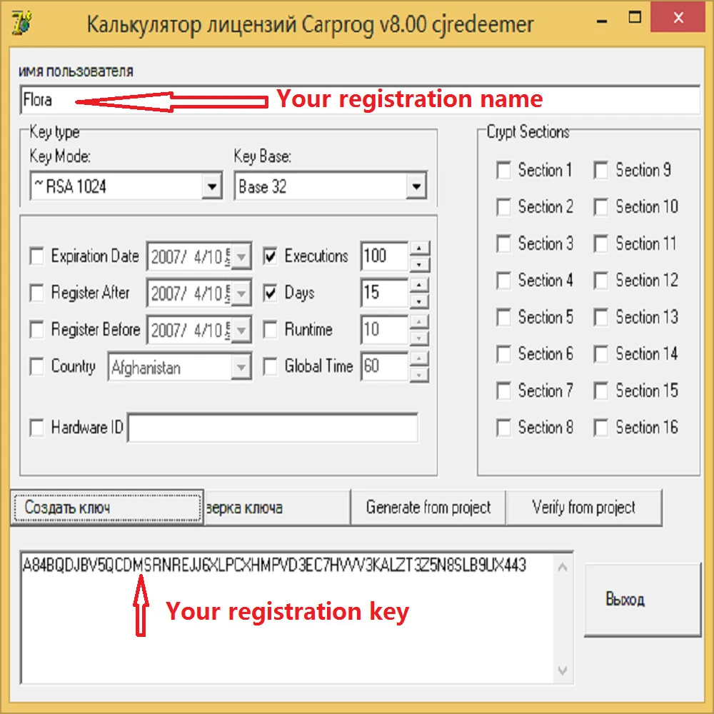The image size is (714, 714).
Task: Check Section 1 crypt section
Action: click(503, 171)
